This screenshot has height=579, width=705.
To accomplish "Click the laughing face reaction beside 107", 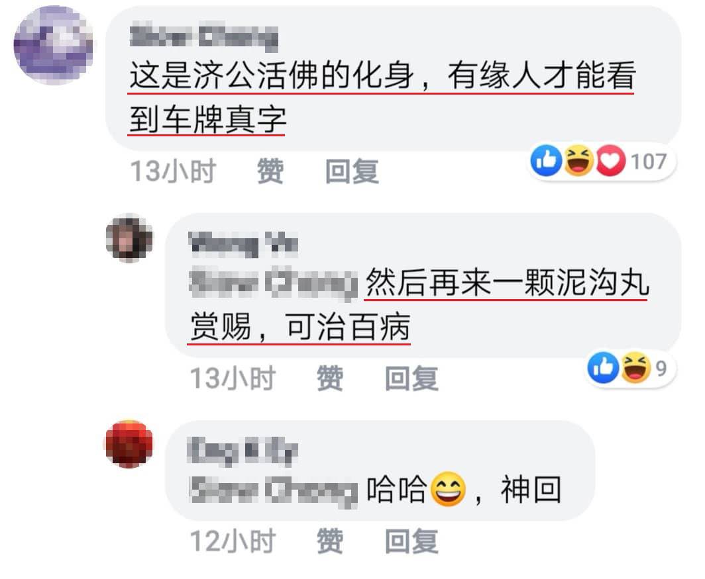I will click(578, 160).
